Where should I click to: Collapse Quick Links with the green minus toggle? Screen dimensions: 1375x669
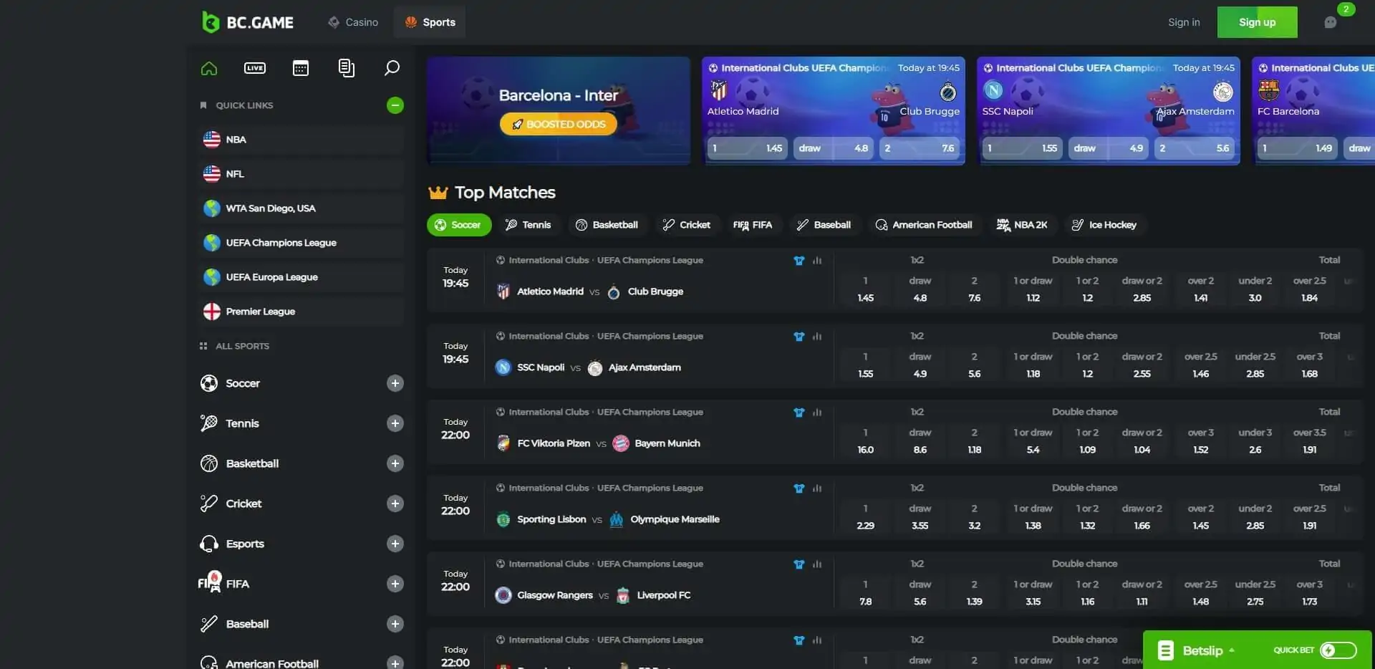click(x=395, y=105)
